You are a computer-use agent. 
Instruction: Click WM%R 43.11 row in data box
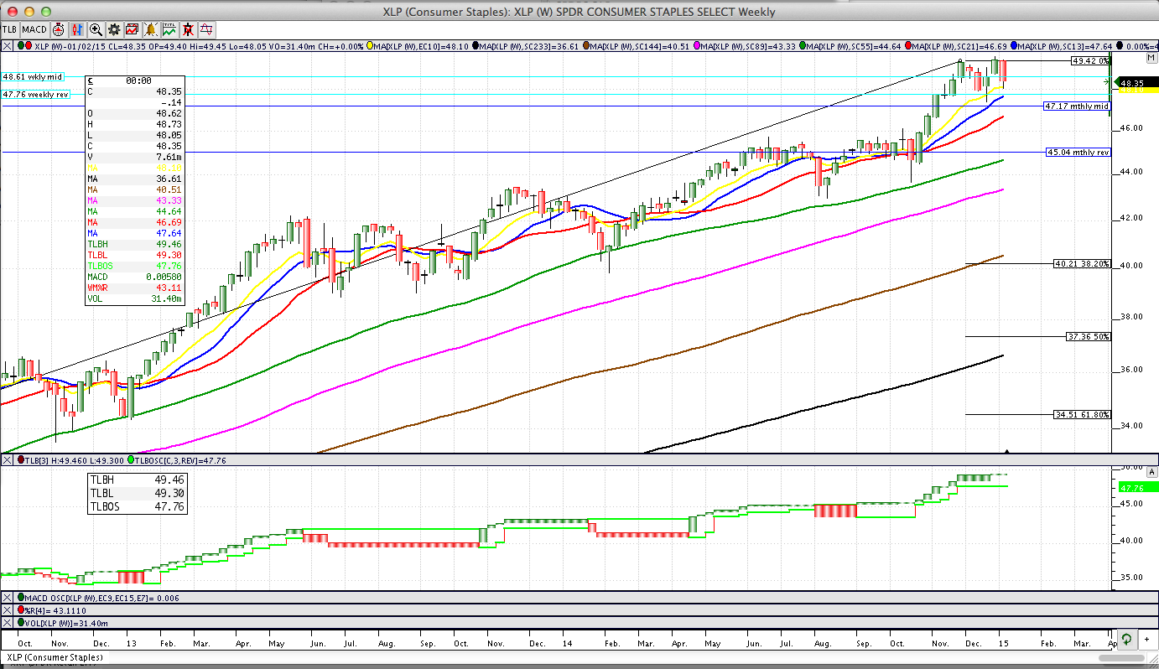(x=134, y=288)
